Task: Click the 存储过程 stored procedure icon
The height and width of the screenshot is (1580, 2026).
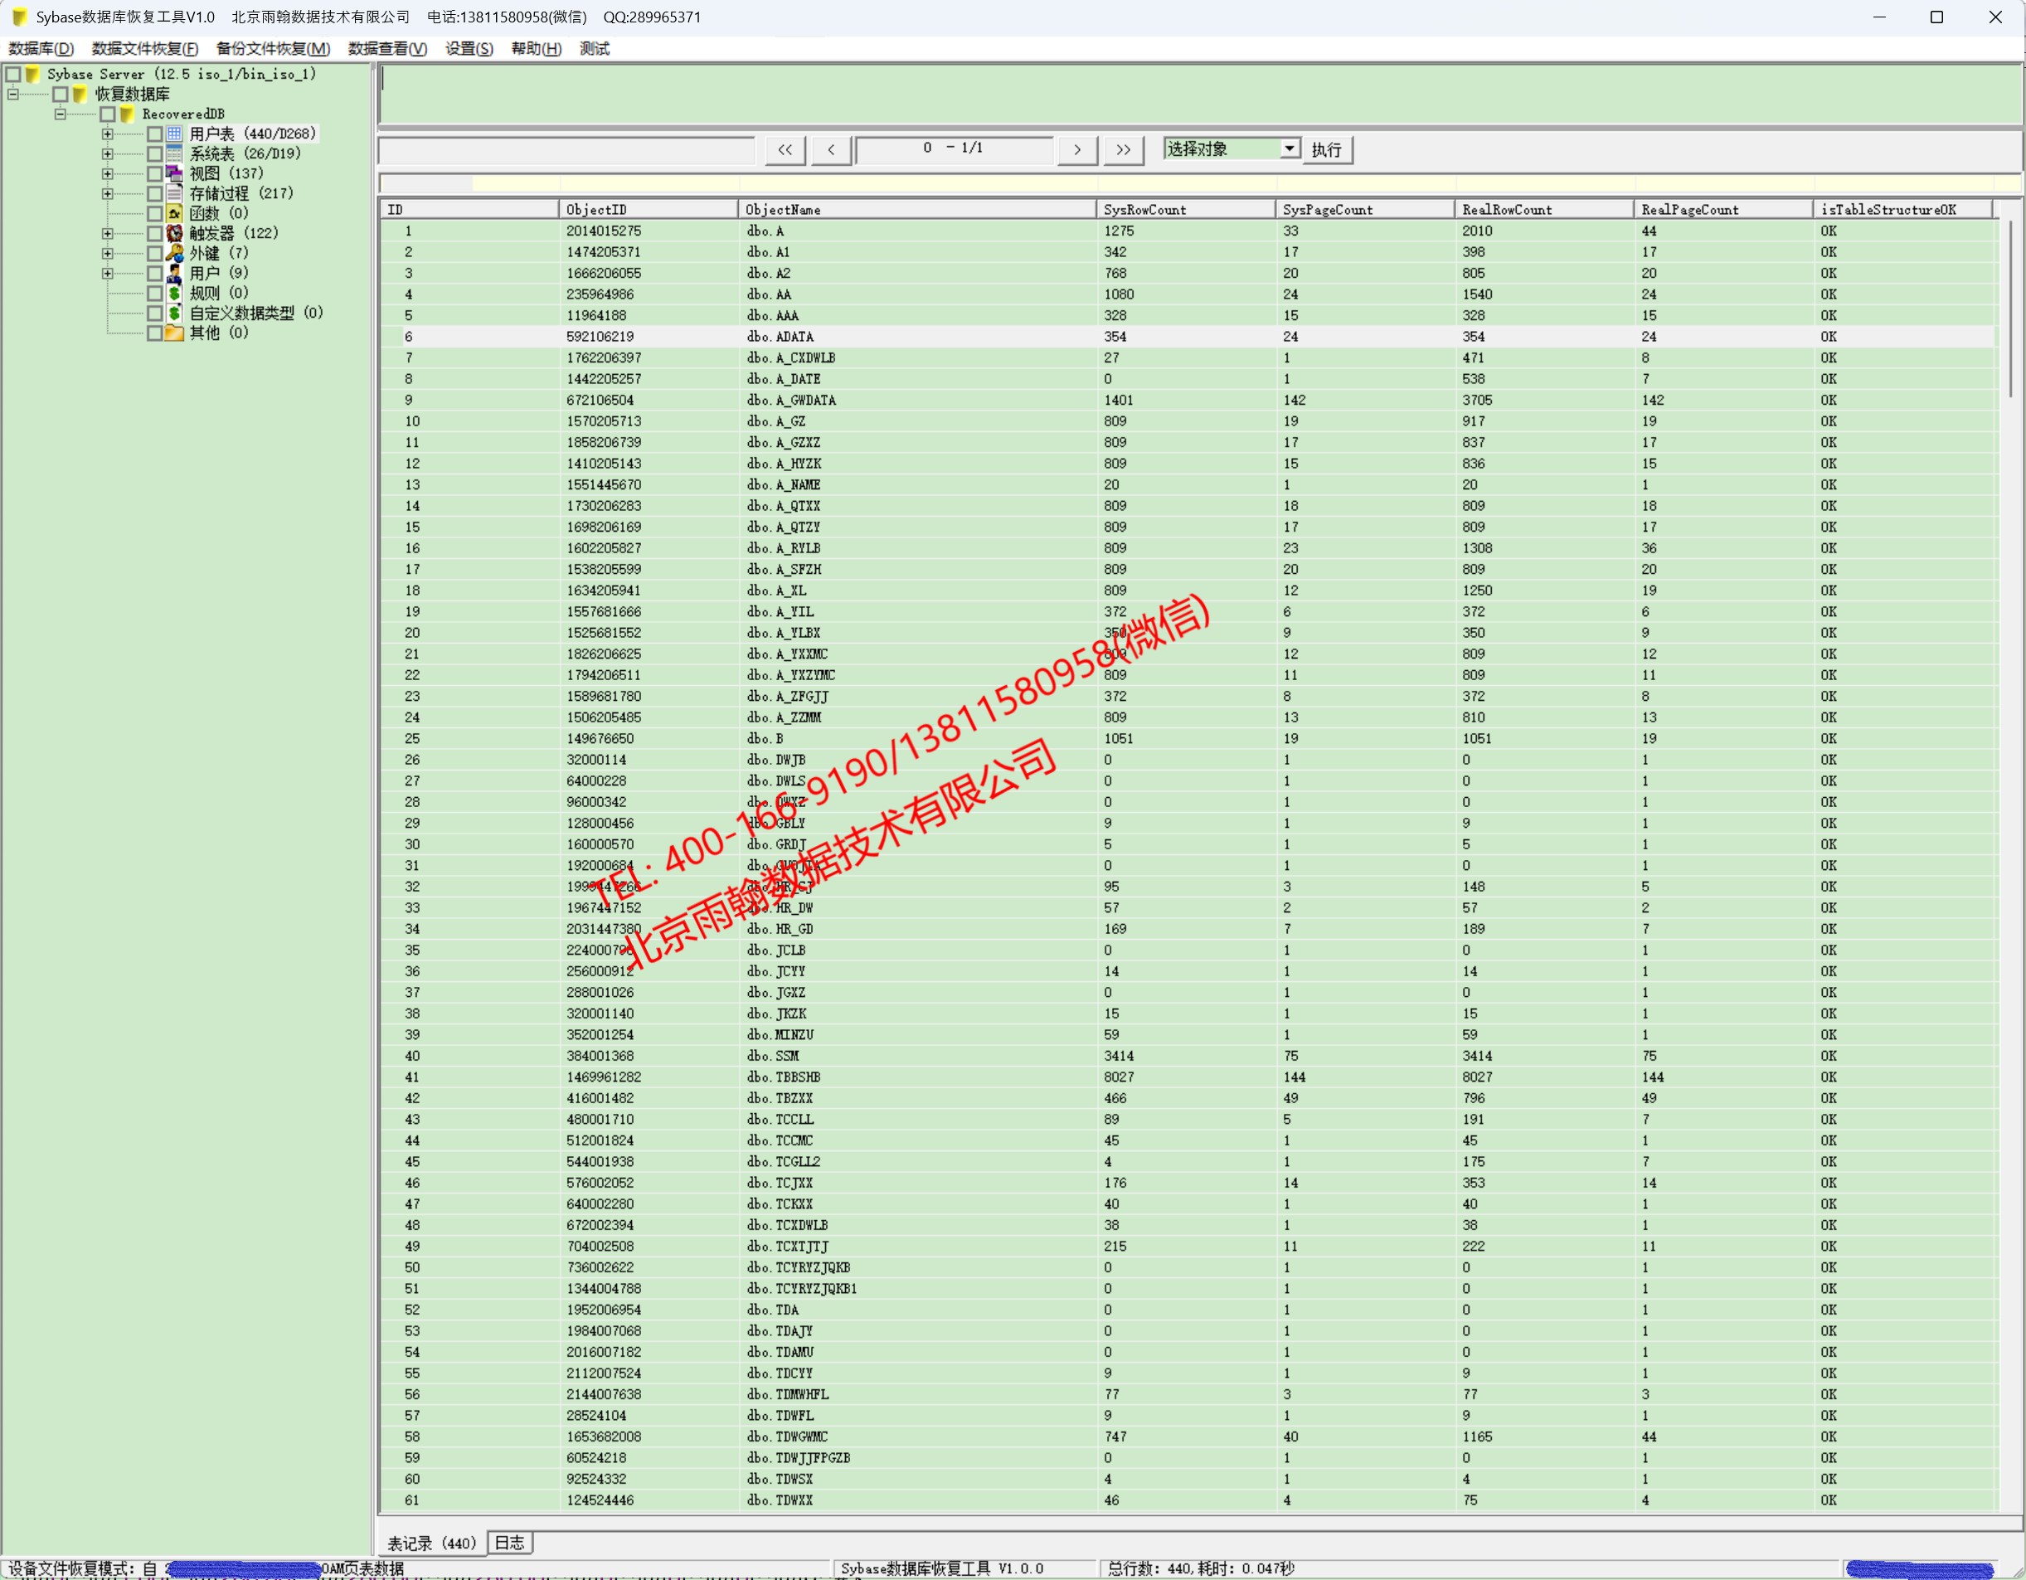Action: tap(174, 193)
